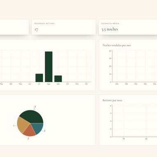Click the Ago bar in the bar chart
The width and height of the screenshot is (157, 157).
pos(48,67)
